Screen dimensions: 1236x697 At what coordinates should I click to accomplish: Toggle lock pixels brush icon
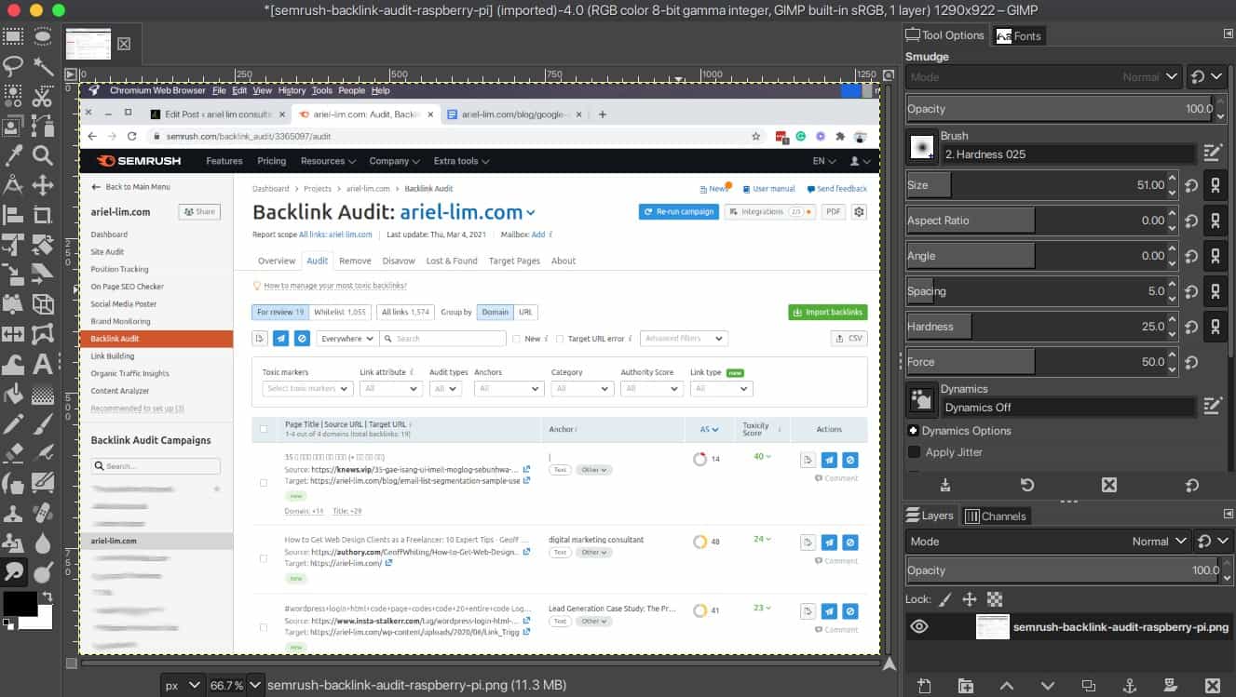pyautogui.click(x=945, y=599)
